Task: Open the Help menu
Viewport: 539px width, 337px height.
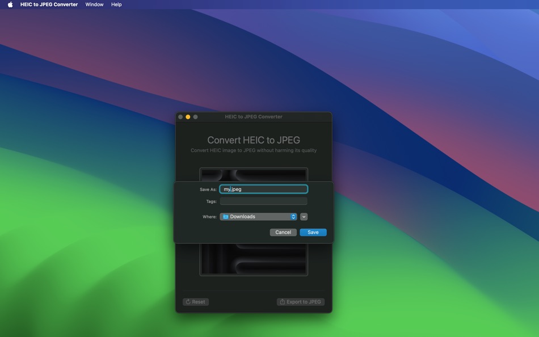Action: click(x=116, y=5)
